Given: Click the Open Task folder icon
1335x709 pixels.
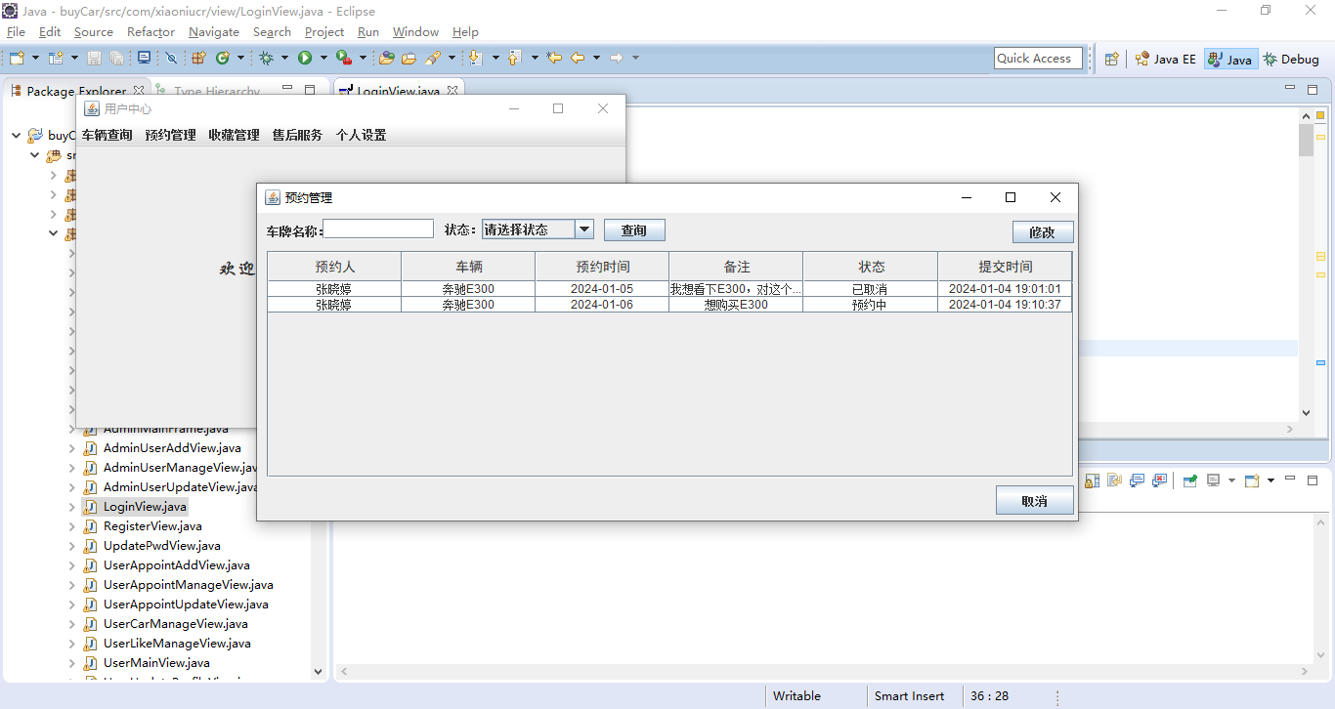Looking at the screenshot, I should (x=409, y=59).
